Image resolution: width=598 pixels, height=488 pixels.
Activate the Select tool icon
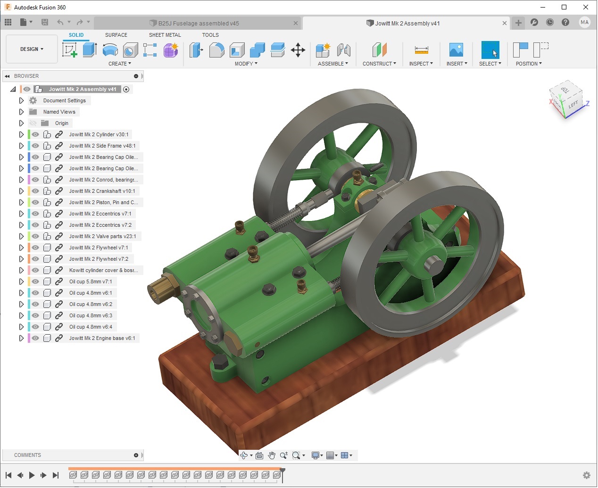click(490, 50)
